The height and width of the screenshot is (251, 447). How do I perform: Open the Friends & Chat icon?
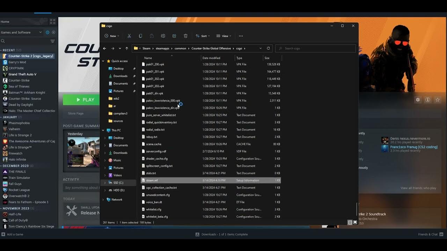[442, 234]
